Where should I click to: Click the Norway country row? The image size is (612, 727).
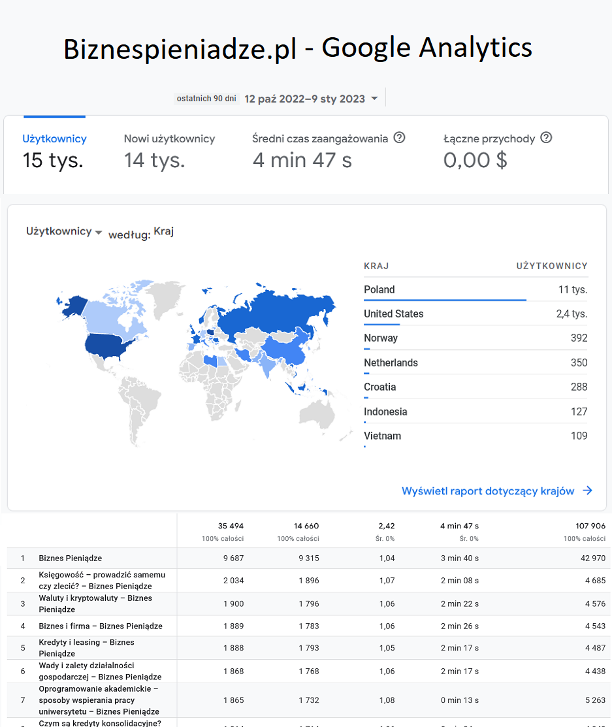coord(475,338)
